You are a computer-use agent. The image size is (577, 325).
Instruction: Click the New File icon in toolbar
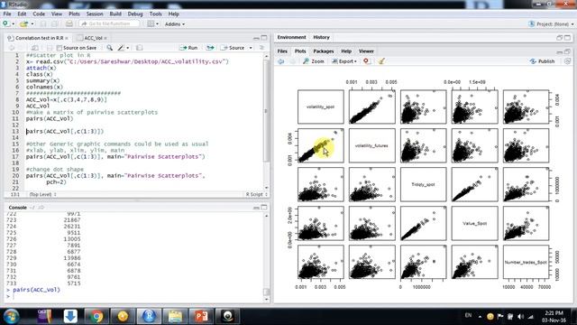tap(6, 23)
